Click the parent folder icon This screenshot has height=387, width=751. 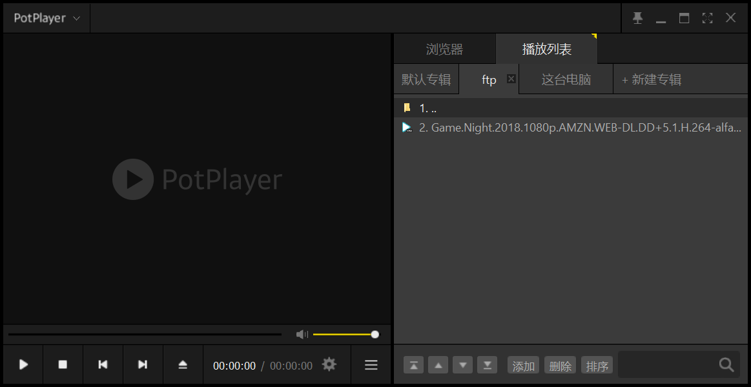tap(407, 108)
